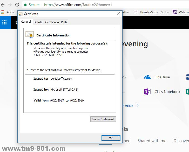The image size is (189, 152).
Task: Select the General certificate tab
Action: (26, 22)
